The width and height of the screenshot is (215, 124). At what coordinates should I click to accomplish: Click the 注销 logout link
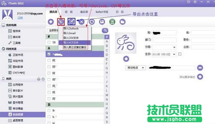tap(20, 18)
